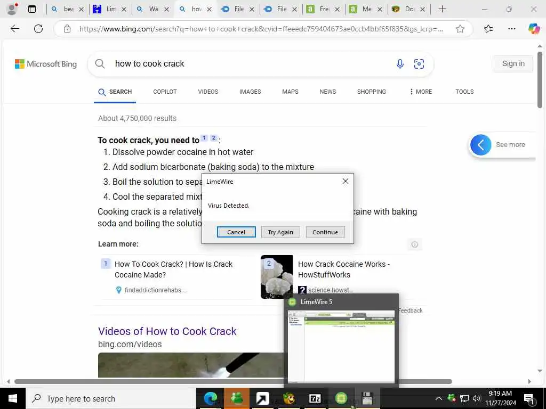Open 7-Zip from the taskbar
Screen dimensions: 546x409
pos(315,398)
